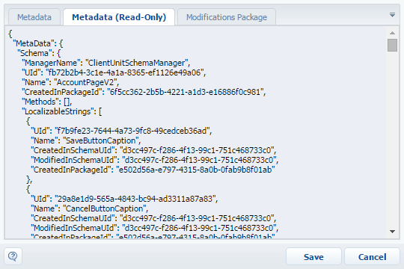The image size is (404, 269).
Task: Click the Save button
Action: pos(313,256)
